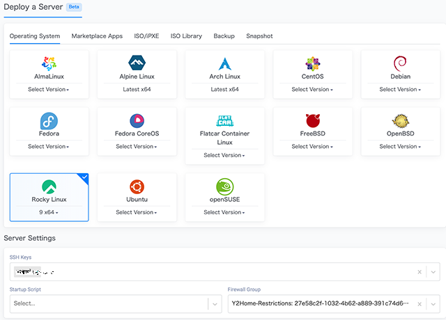
Task: Switch to the Snapshot tab
Action: coord(259,36)
